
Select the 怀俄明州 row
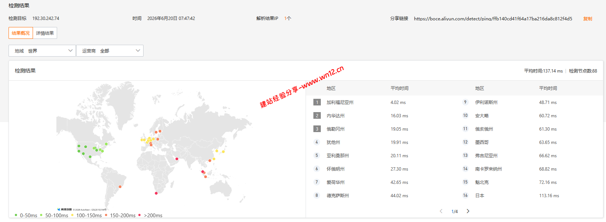(x=380, y=169)
